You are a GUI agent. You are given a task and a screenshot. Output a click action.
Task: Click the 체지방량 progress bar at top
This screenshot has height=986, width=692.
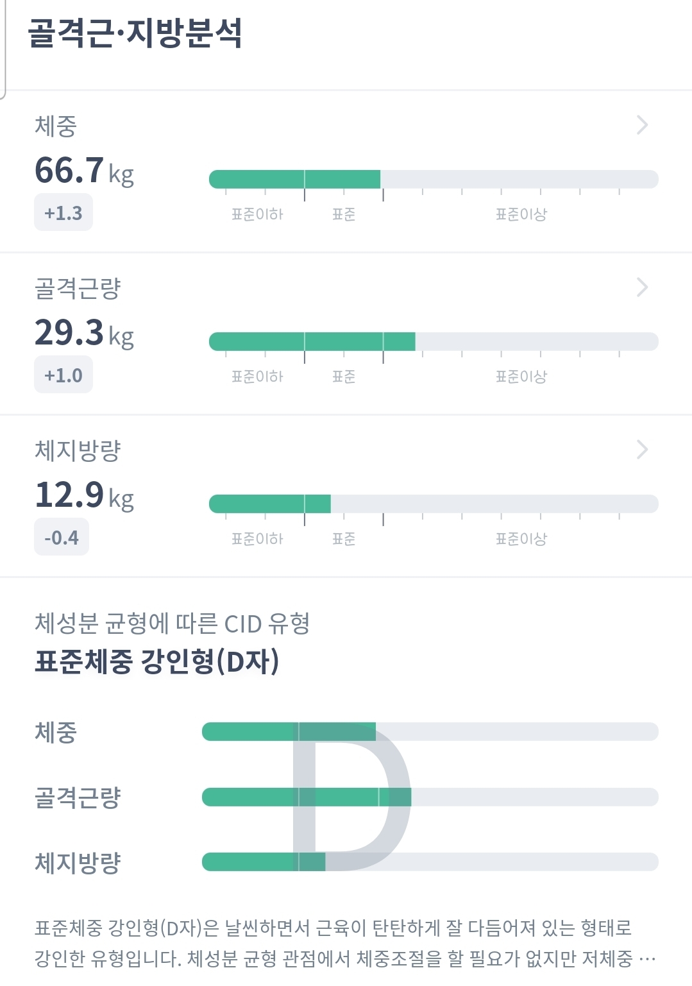[433, 504]
